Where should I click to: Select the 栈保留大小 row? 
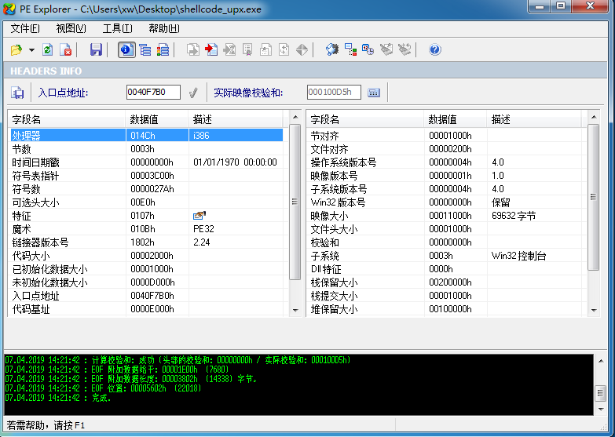[444, 282]
